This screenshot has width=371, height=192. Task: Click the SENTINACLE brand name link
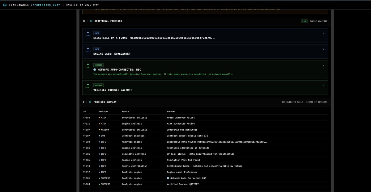19,5
